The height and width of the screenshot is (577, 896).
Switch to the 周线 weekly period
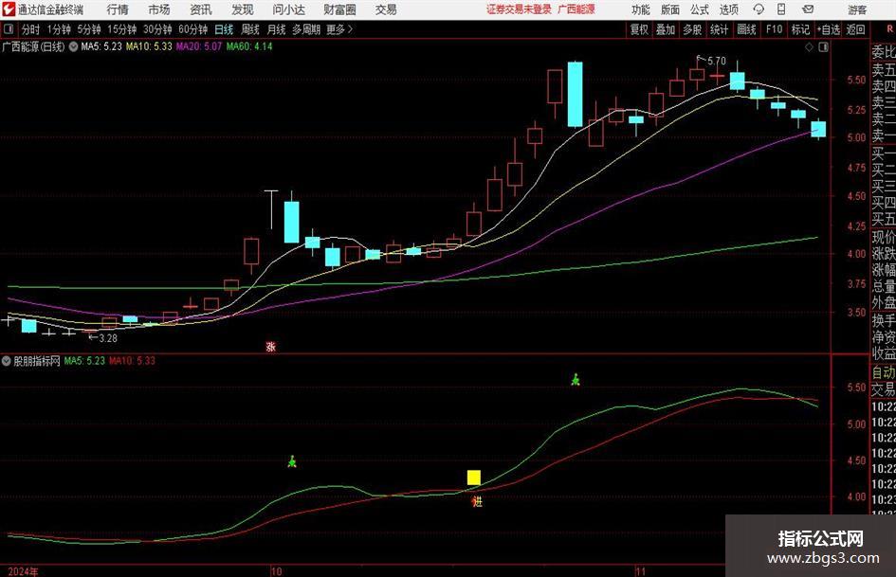pos(249,29)
